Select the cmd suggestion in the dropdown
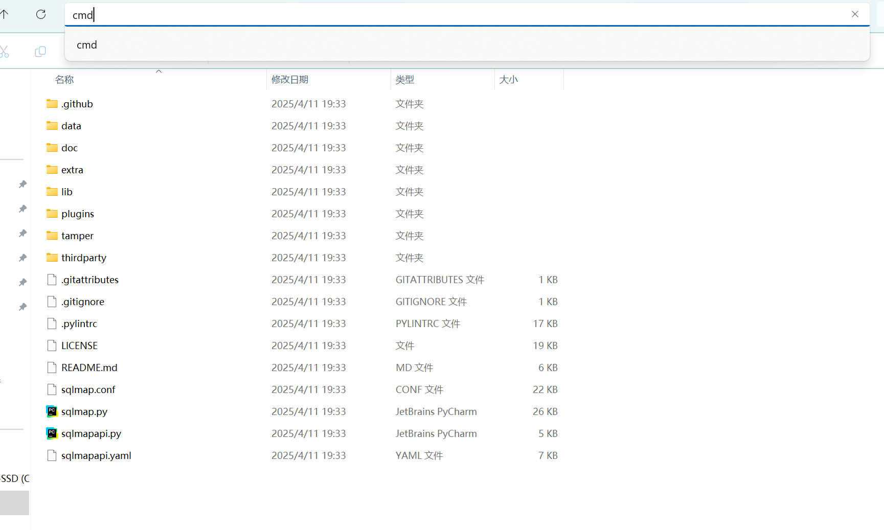Screen dimensions: 884x530 467,45
